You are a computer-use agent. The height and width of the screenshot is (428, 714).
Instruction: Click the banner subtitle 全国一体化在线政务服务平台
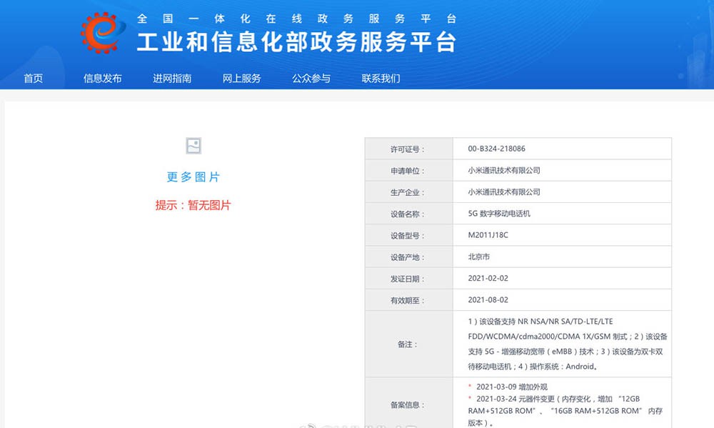point(296,19)
